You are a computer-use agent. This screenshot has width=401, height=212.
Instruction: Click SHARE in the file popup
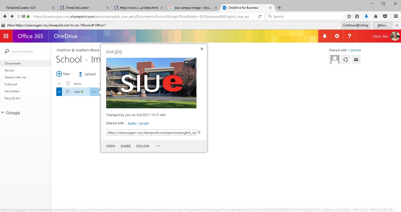(x=125, y=146)
